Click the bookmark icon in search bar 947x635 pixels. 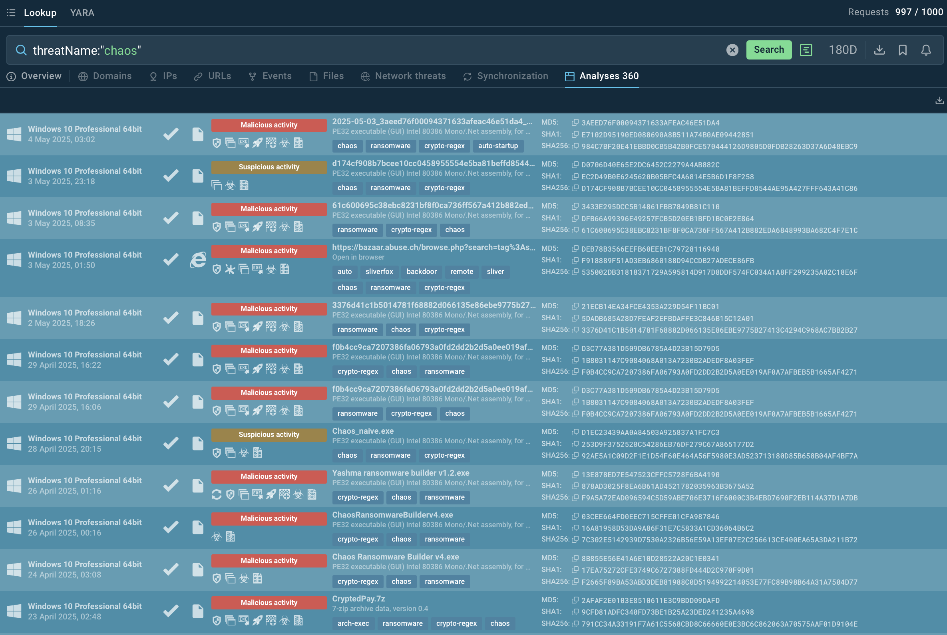tap(902, 50)
